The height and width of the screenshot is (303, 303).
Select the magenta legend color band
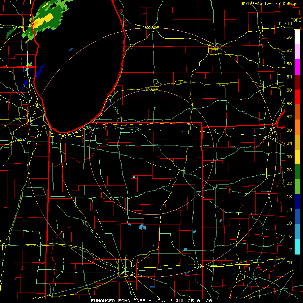tap(297, 67)
